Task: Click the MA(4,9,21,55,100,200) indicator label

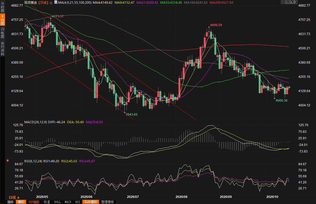Action: [75, 2]
